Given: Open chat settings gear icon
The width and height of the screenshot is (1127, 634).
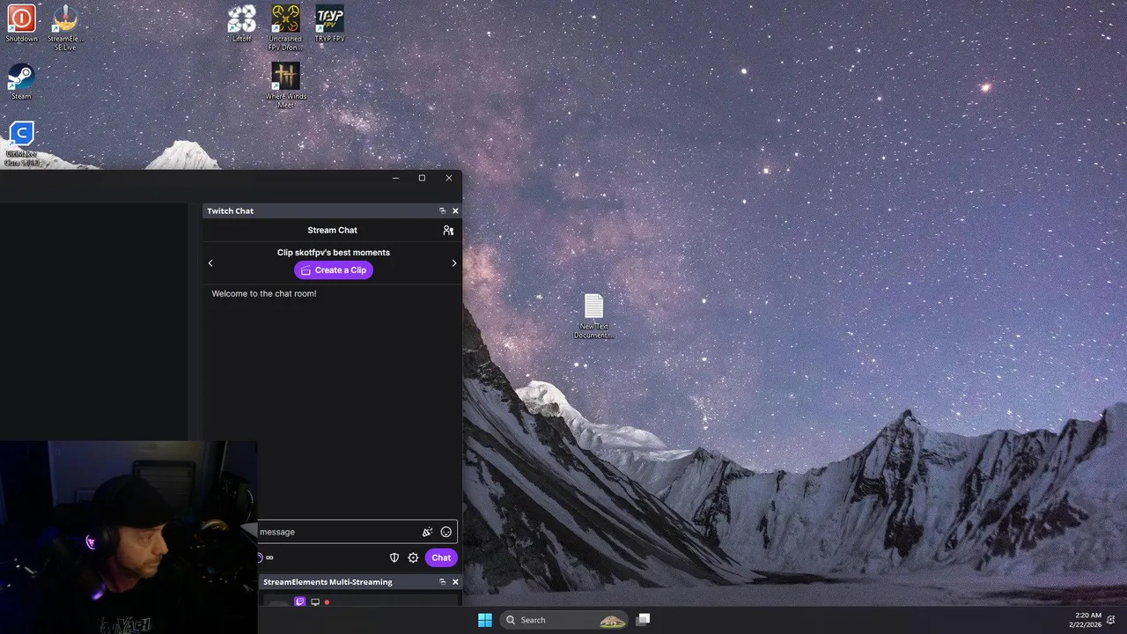Looking at the screenshot, I should coord(413,557).
